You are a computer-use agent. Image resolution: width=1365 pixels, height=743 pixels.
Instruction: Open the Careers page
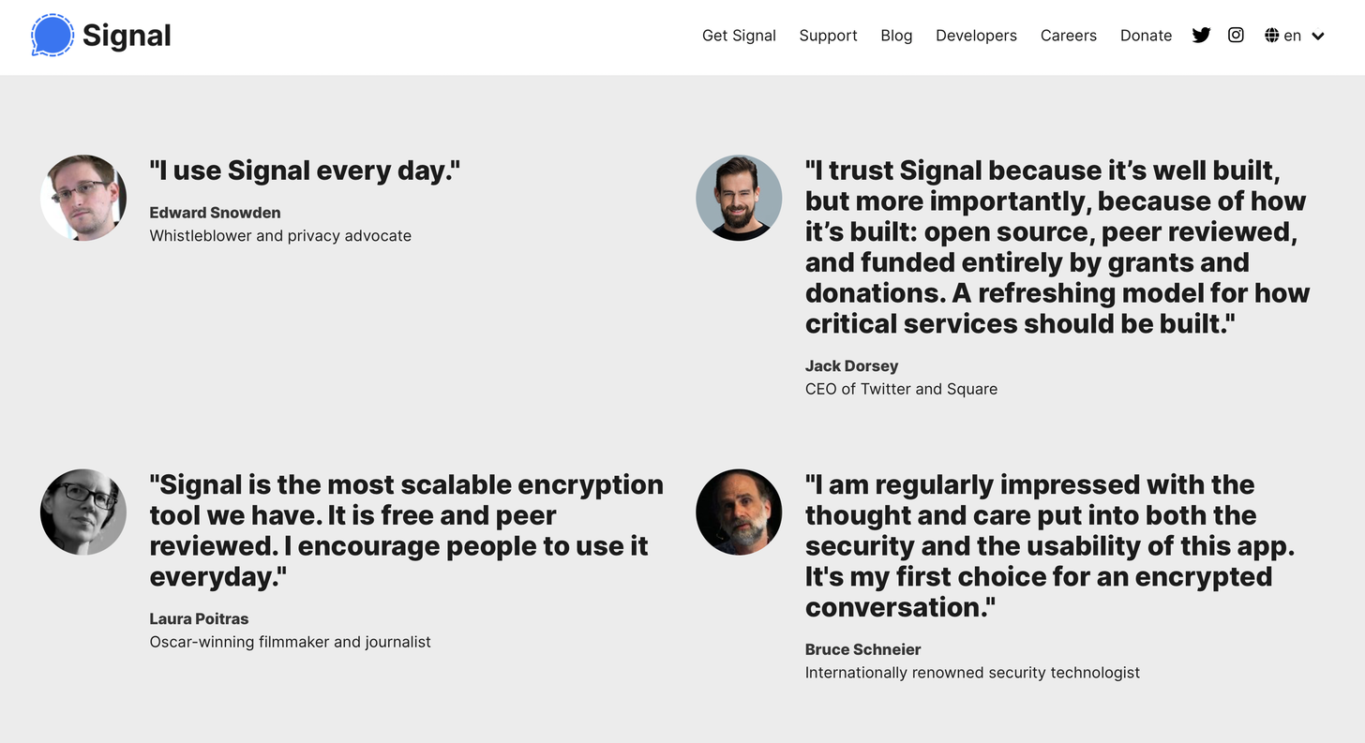[1068, 35]
